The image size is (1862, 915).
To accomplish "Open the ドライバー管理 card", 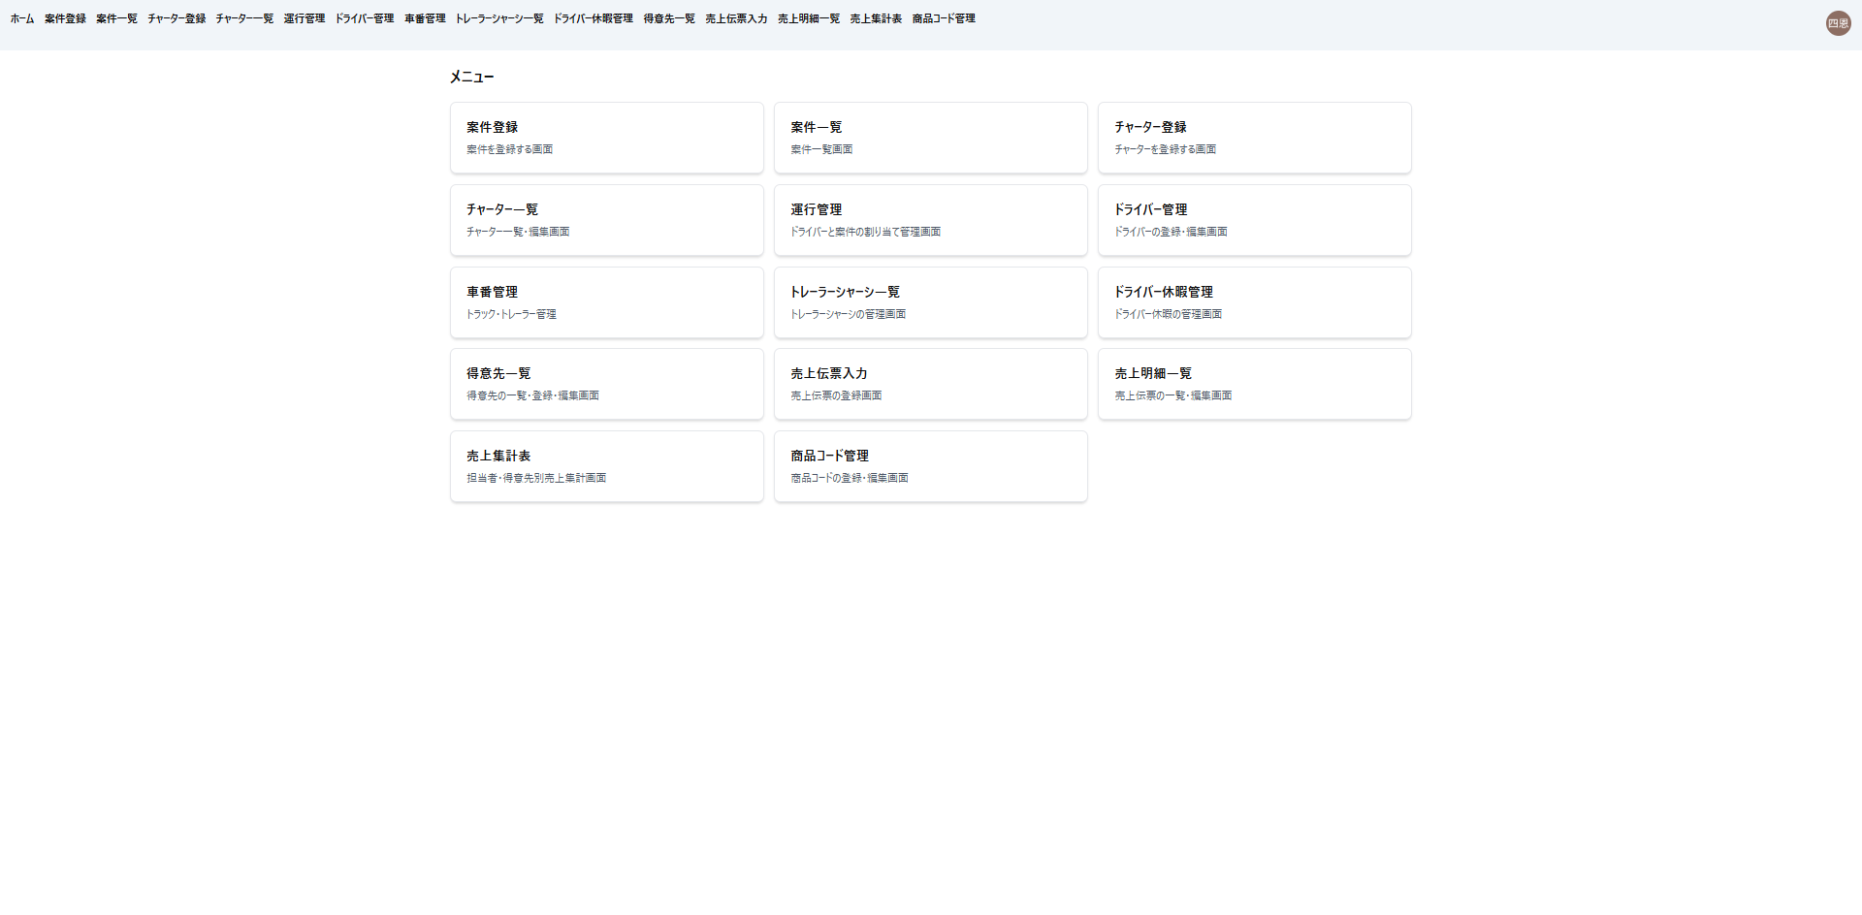I will 1254,220.
